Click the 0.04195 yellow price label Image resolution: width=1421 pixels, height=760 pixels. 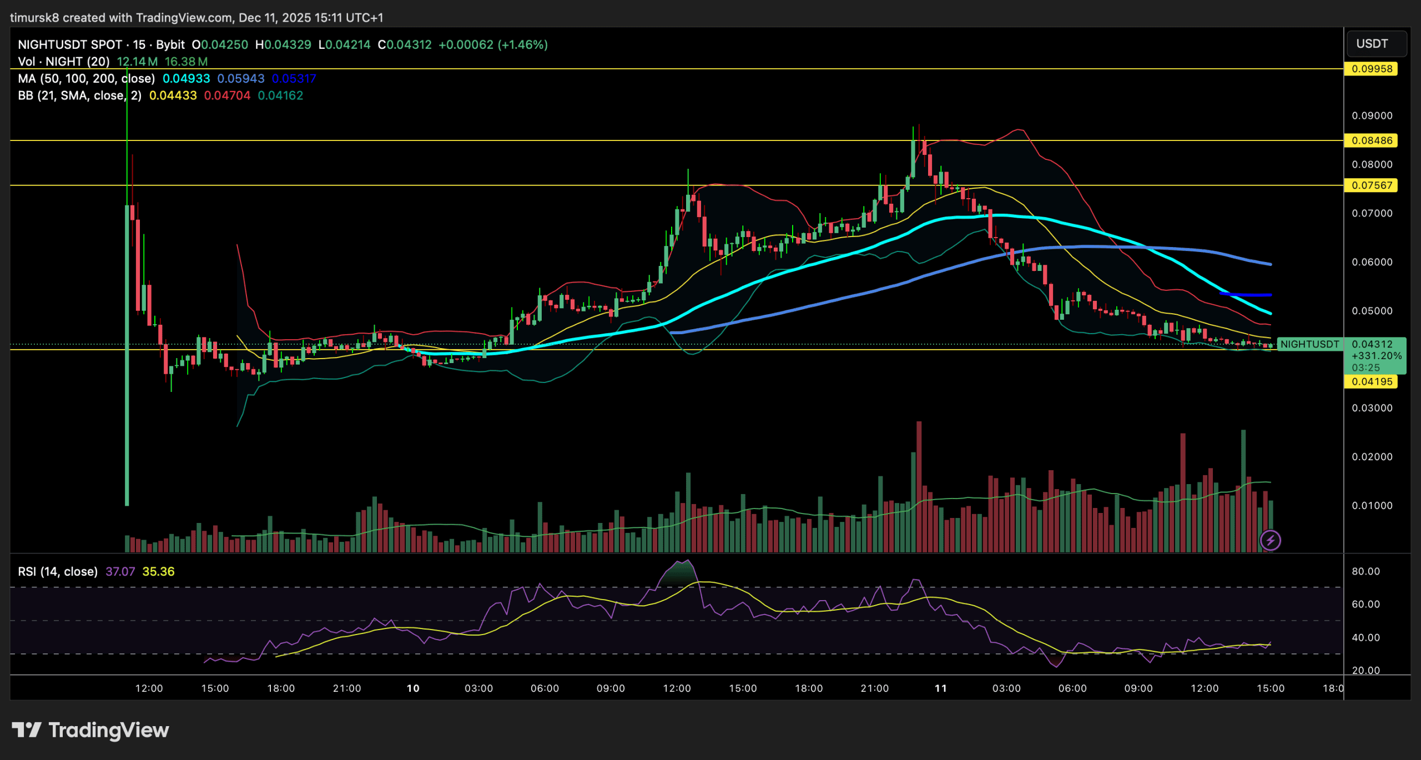[1371, 381]
